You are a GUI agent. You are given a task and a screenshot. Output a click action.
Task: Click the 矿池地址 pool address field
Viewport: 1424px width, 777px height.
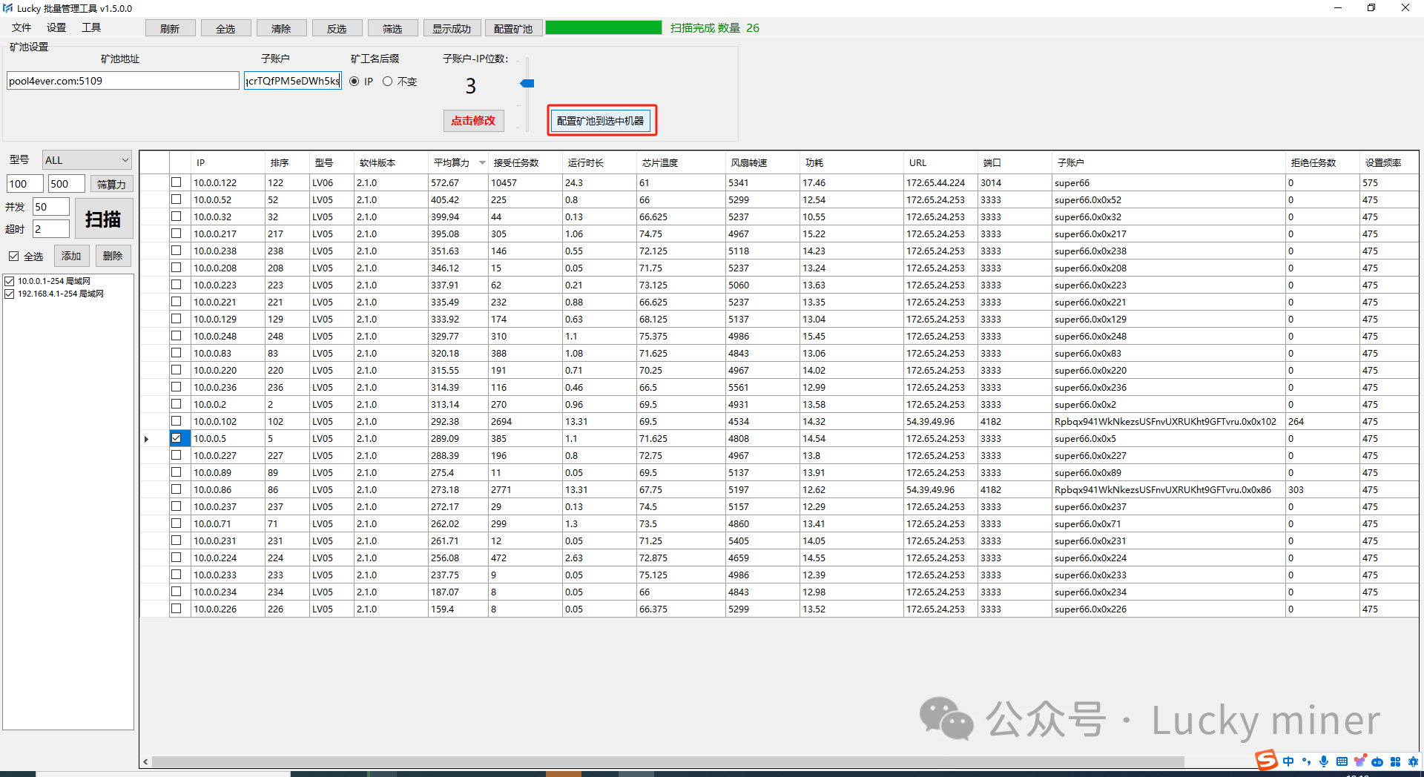pyautogui.click(x=122, y=81)
